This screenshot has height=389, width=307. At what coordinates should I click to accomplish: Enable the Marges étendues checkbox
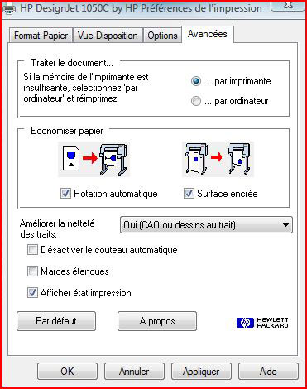click(x=32, y=271)
